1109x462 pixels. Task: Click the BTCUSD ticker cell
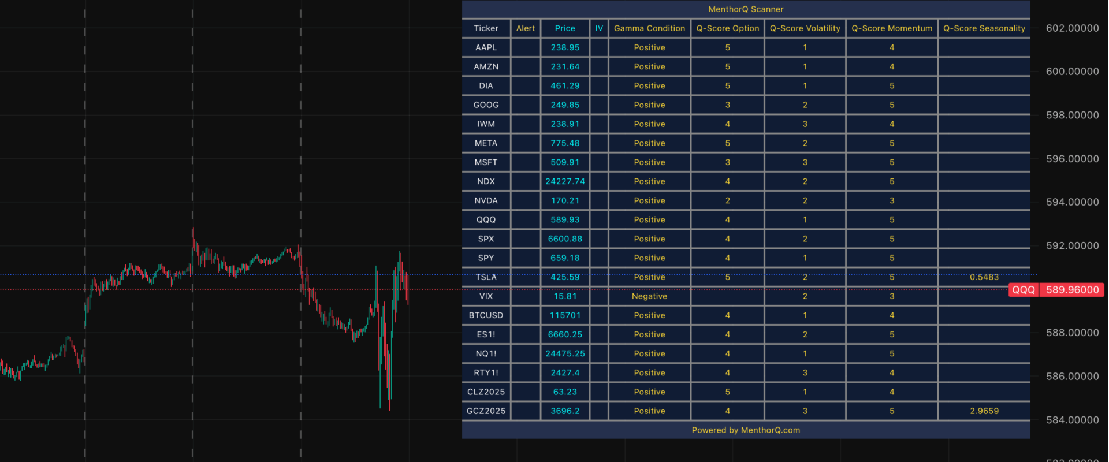click(x=486, y=315)
